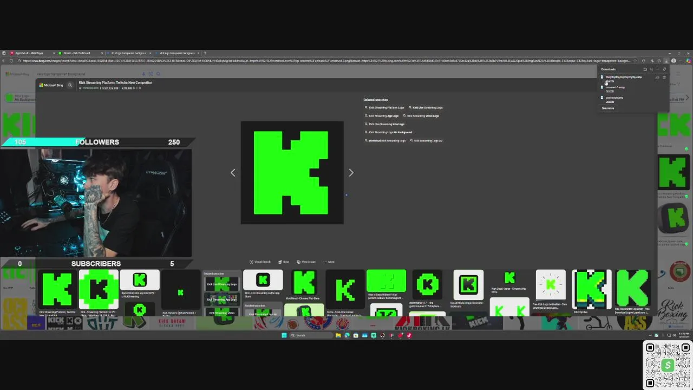
Task: Click the browser refresh button
Action: pyautogui.click(x=11, y=61)
